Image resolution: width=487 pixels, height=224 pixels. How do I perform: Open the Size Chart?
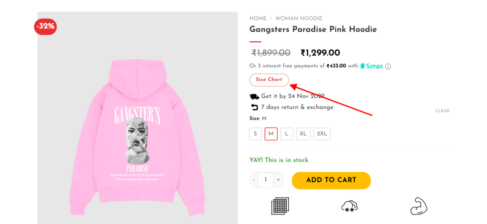269,80
